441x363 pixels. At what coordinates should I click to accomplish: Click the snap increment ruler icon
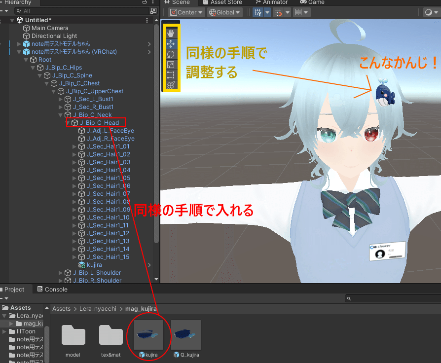pyautogui.click(x=298, y=12)
